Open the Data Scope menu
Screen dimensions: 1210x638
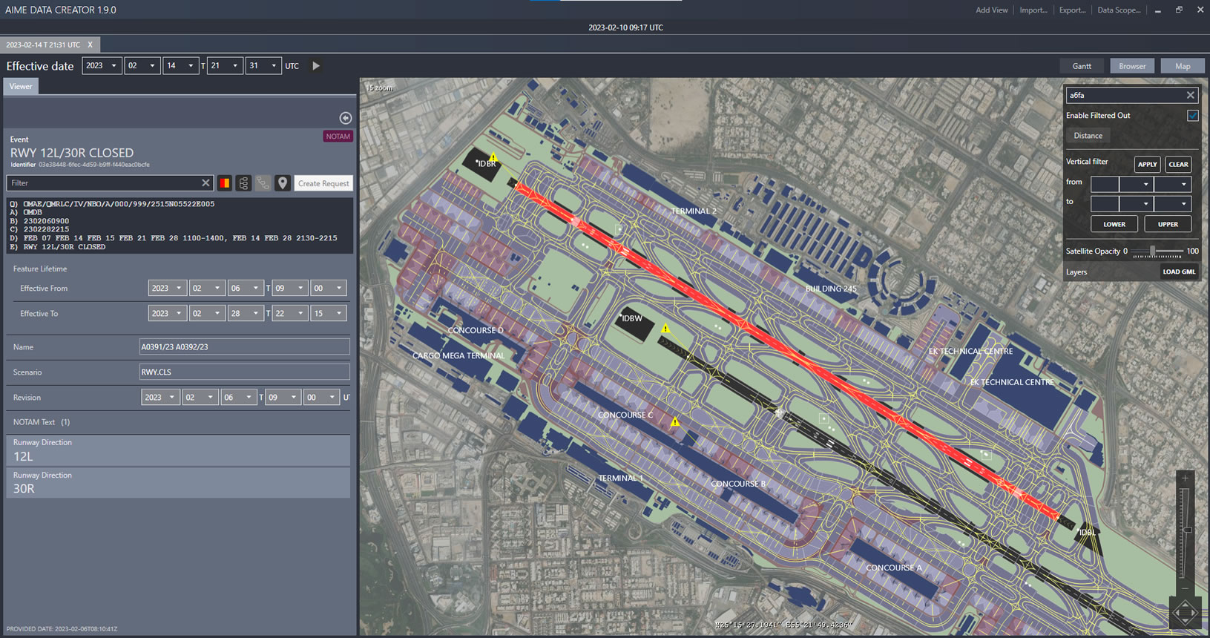pyautogui.click(x=1118, y=10)
